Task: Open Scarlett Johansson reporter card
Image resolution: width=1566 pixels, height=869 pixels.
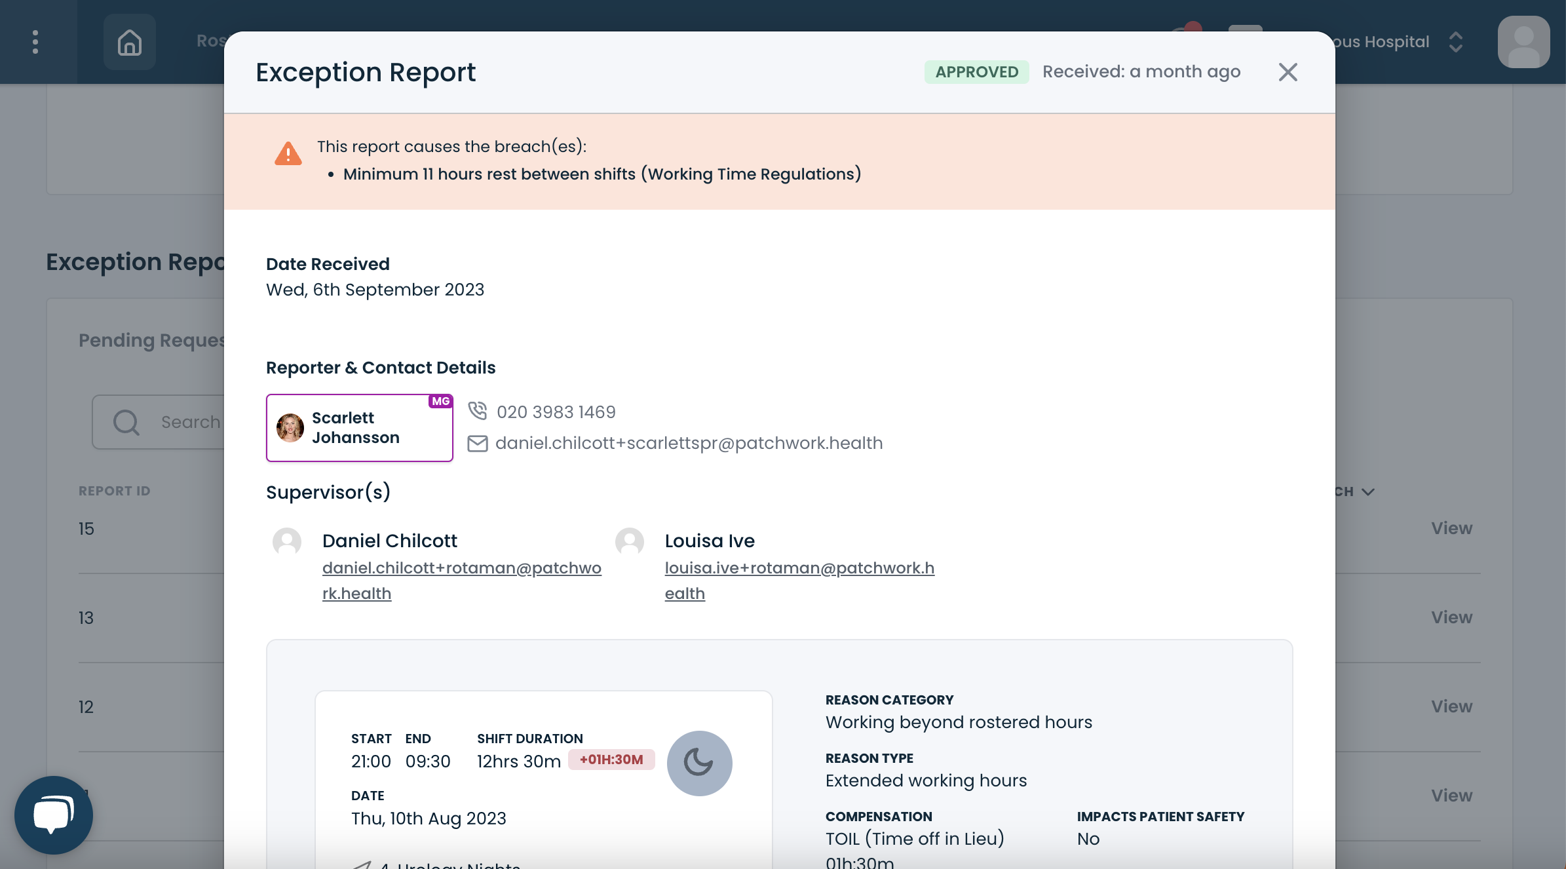Action: tap(359, 428)
